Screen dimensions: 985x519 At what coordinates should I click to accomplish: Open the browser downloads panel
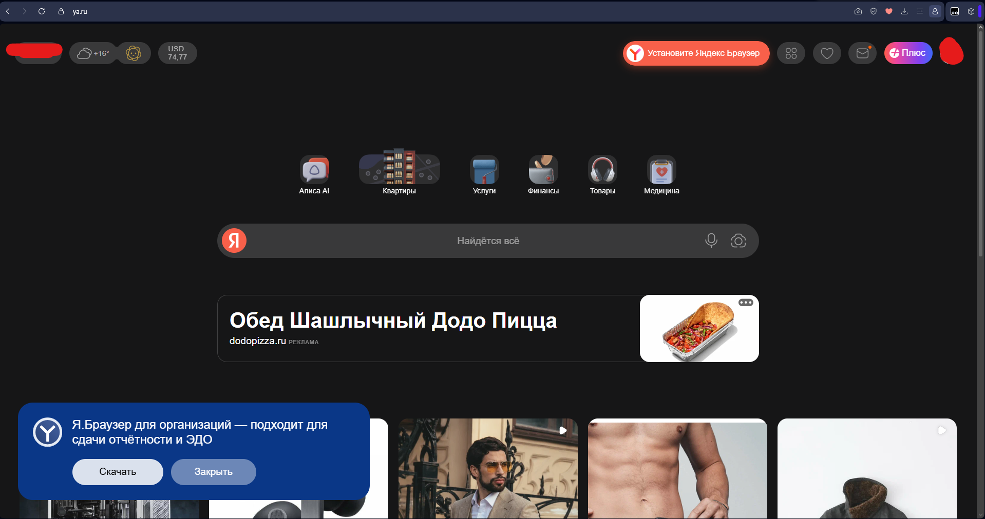[x=904, y=11]
